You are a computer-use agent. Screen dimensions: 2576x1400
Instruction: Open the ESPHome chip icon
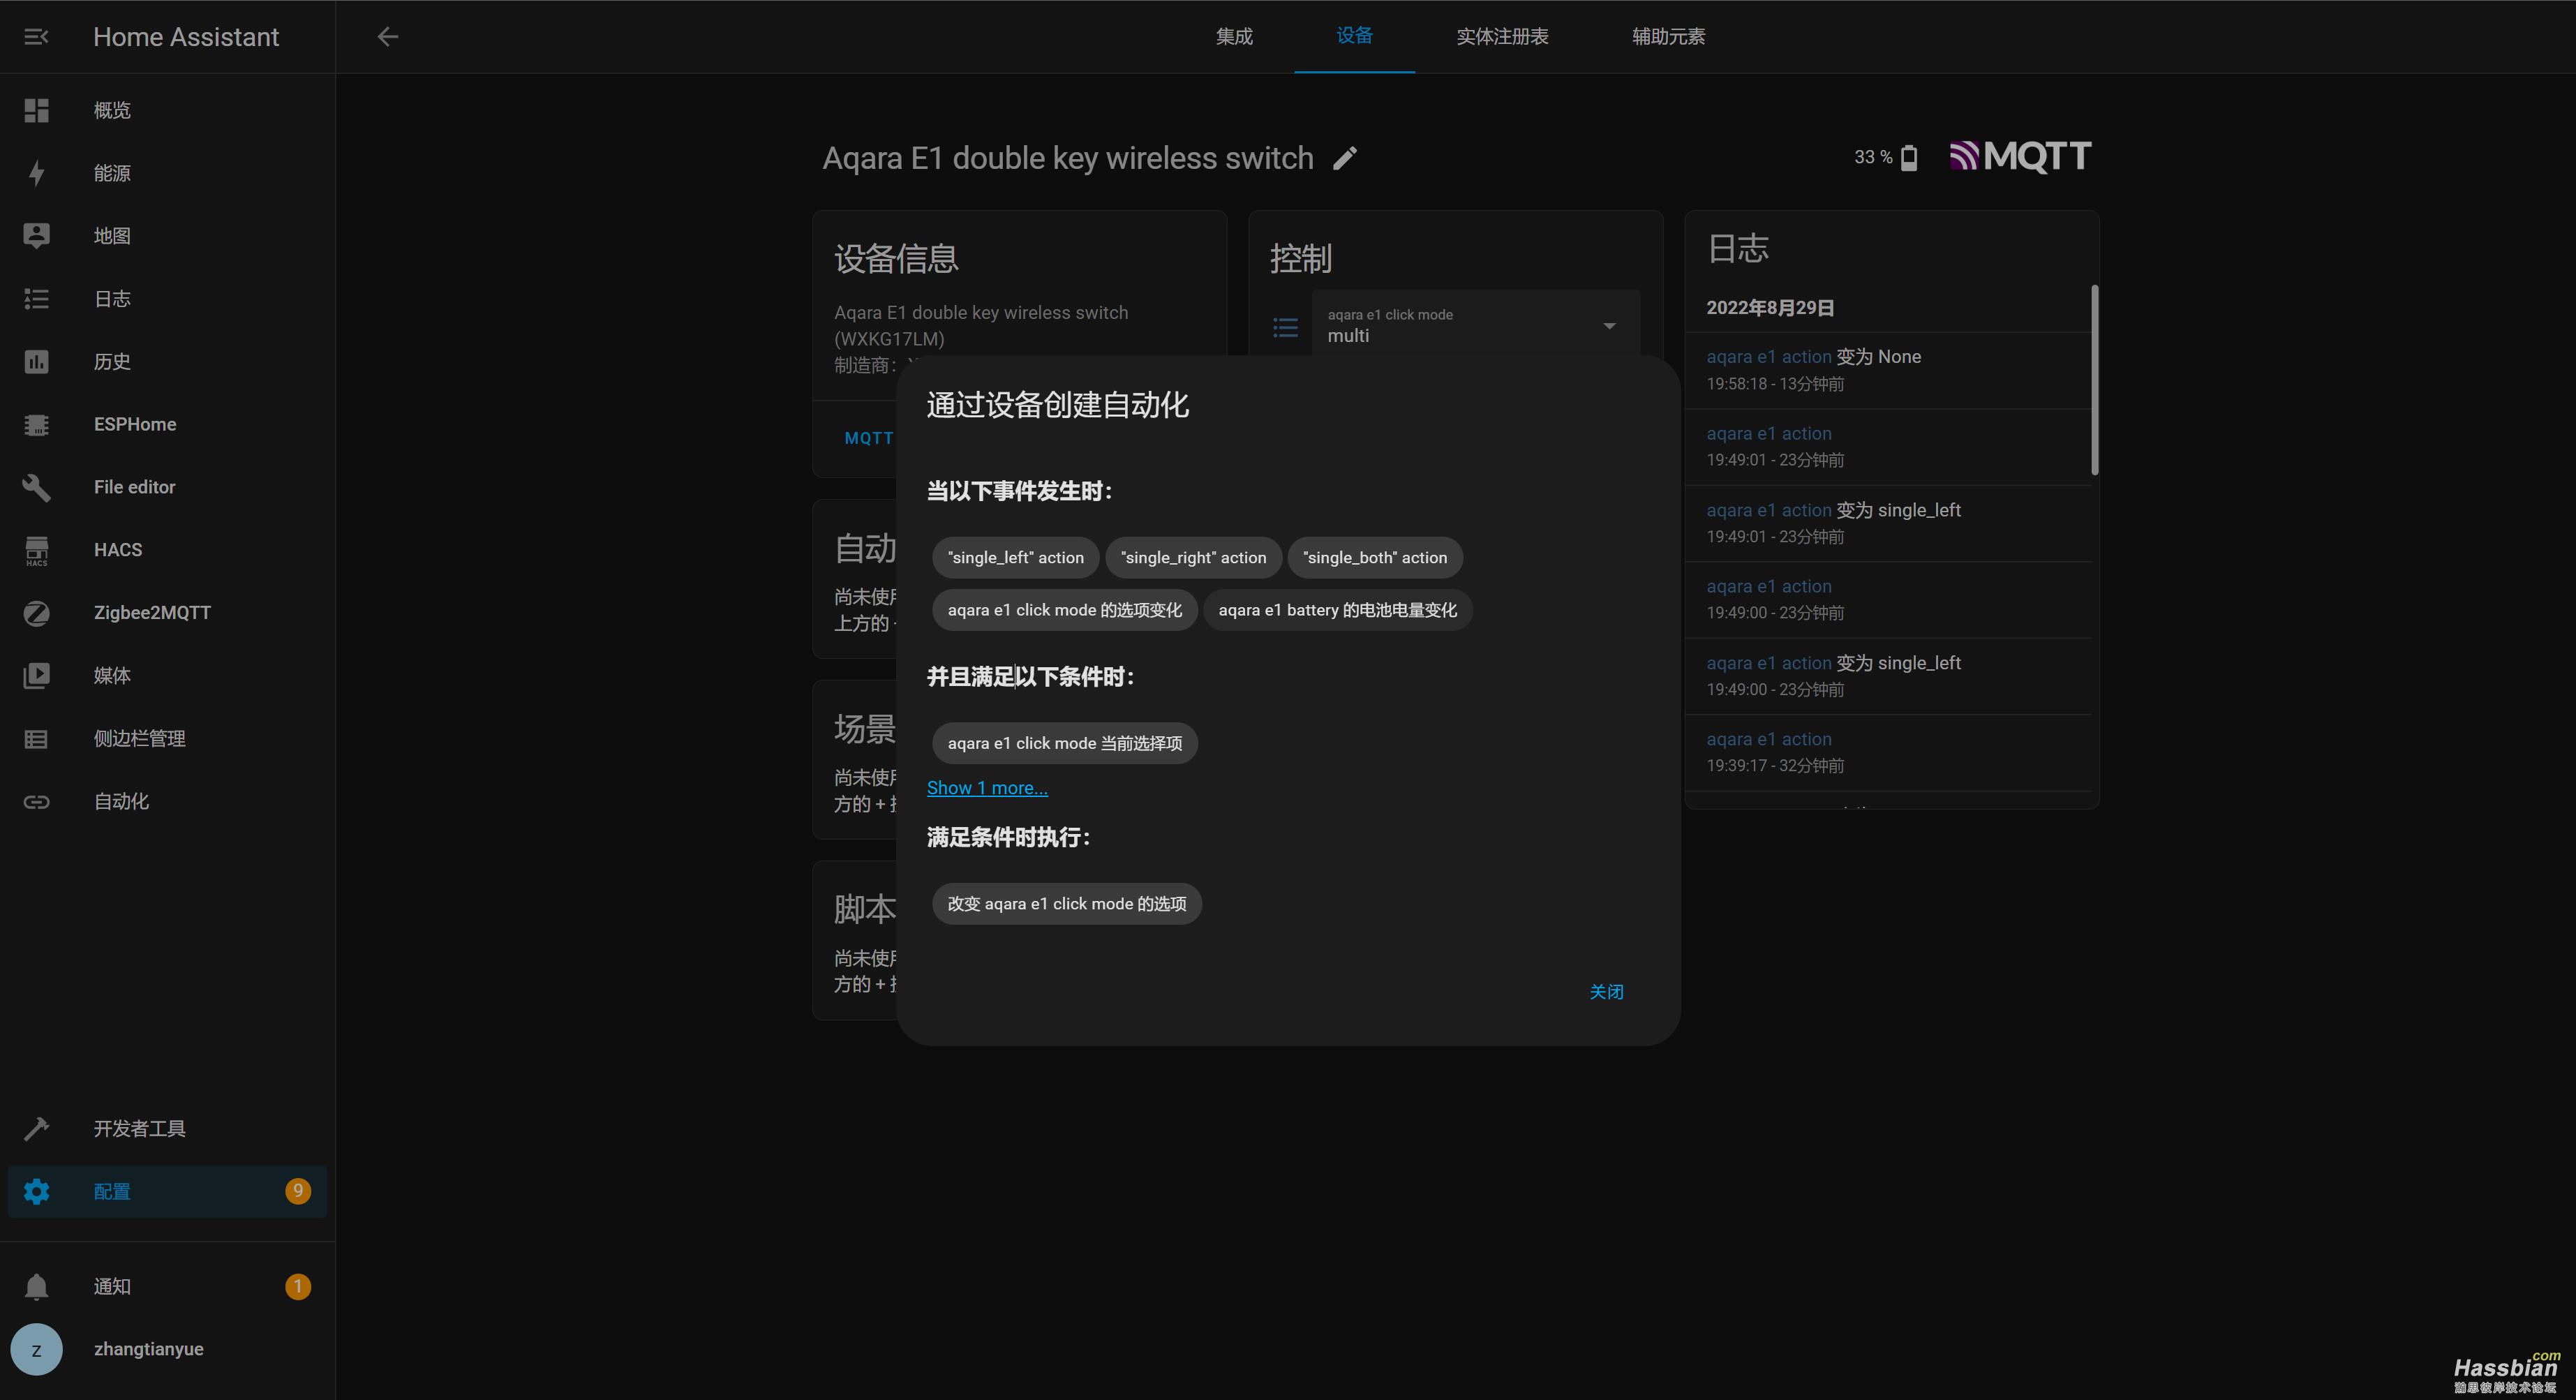[x=36, y=425]
